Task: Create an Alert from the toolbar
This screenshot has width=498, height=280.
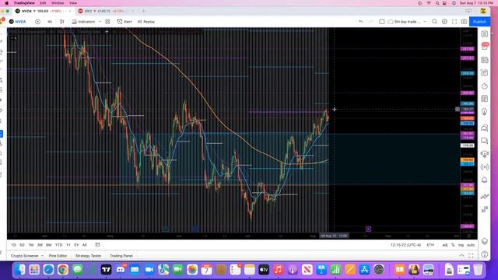Action: [124, 22]
